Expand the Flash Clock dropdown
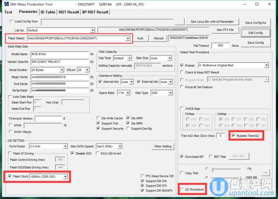 [x=65, y=177]
